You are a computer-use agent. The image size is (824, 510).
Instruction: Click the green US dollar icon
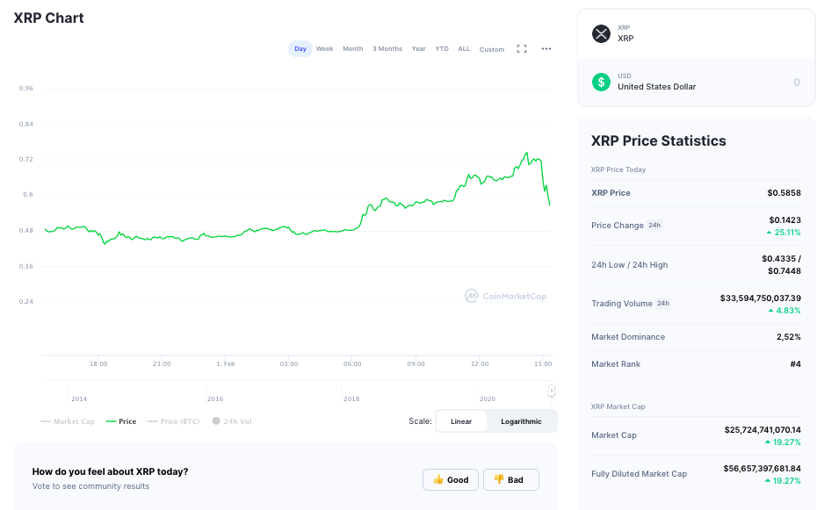(x=601, y=82)
